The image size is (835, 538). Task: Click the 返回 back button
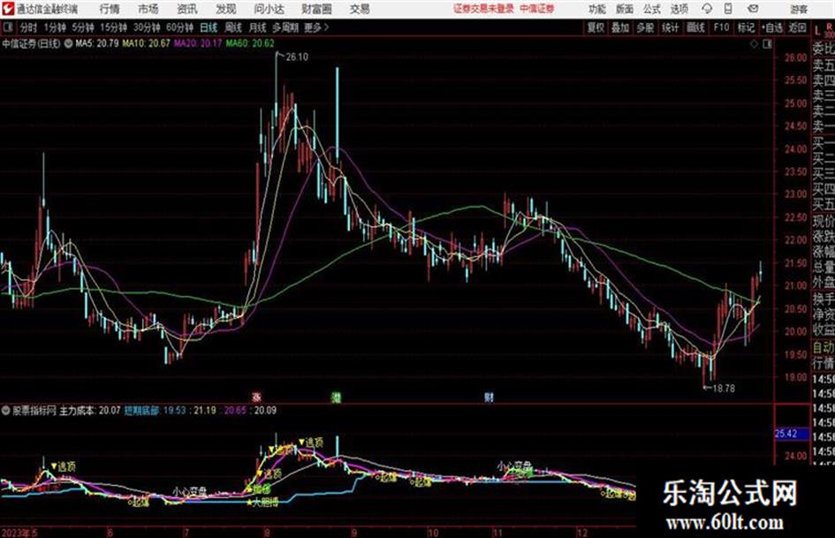tap(797, 27)
